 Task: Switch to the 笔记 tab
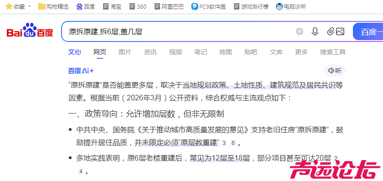pos(201,52)
